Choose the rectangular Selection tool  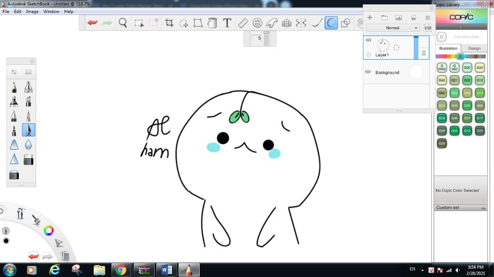pos(139,23)
